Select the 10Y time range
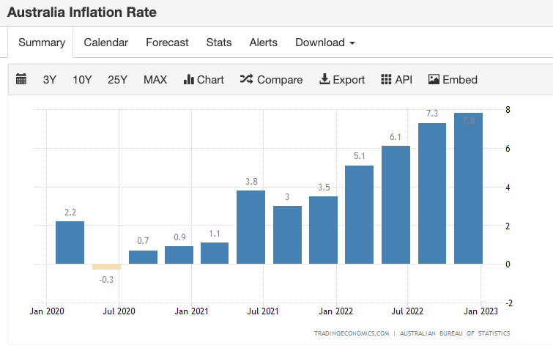 (82, 79)
